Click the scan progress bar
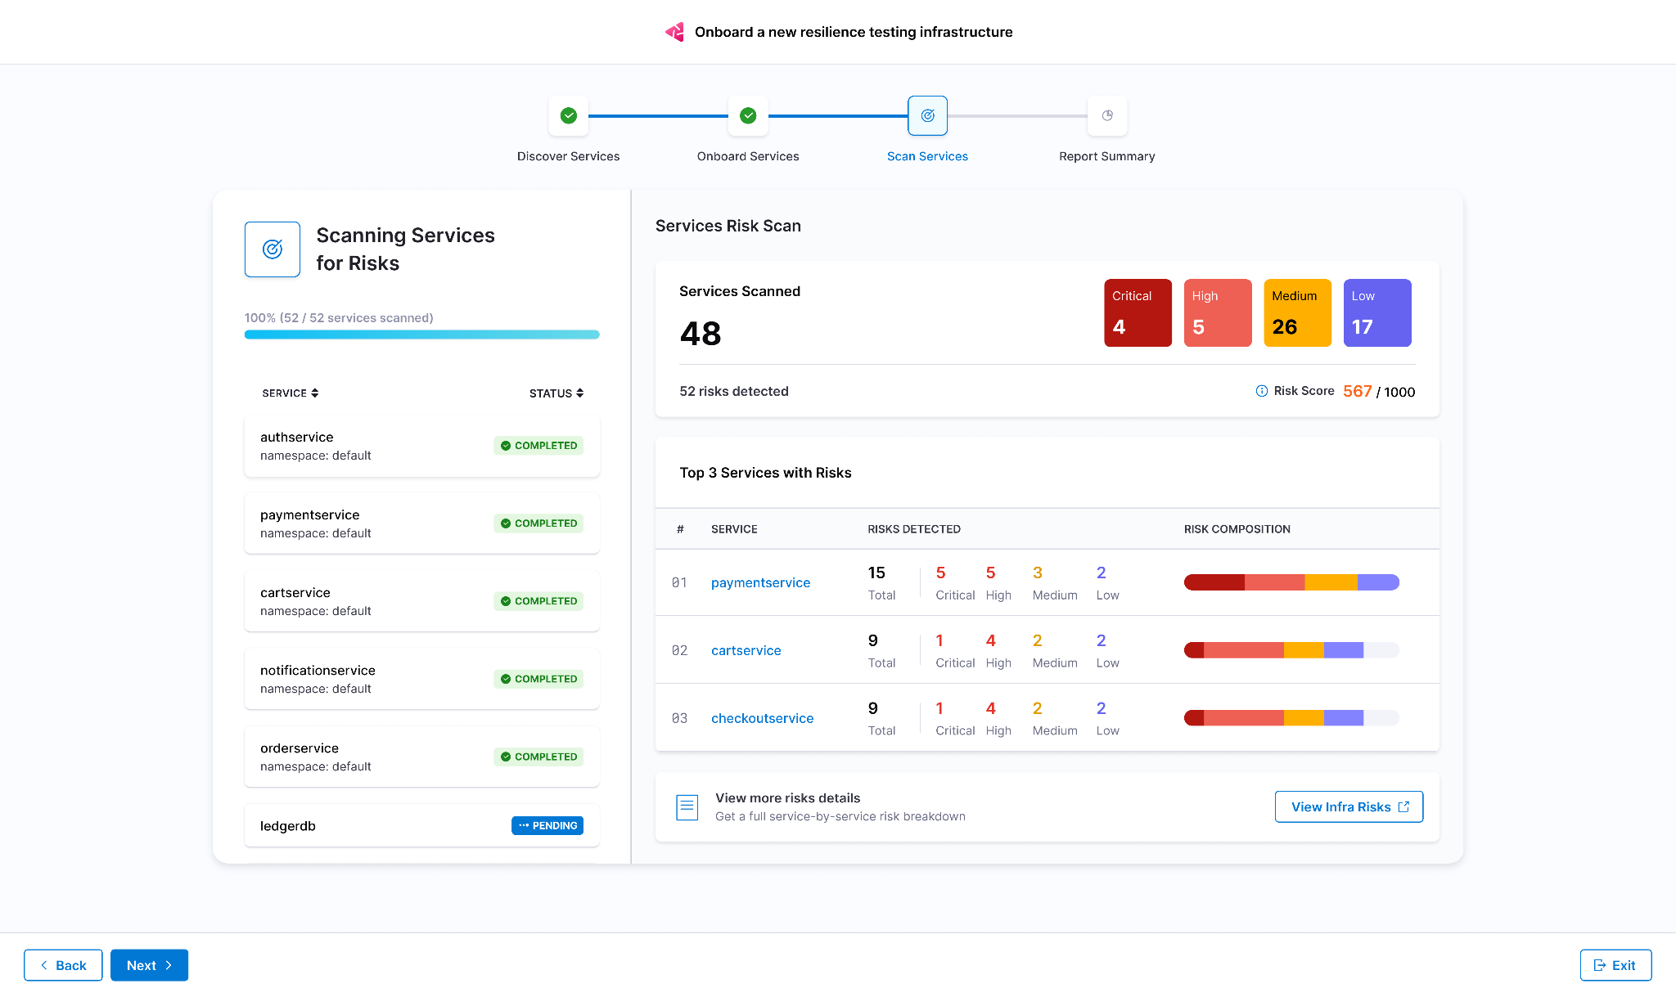Viewport: 1676px width, 997px height. click(x=422, y=335)
